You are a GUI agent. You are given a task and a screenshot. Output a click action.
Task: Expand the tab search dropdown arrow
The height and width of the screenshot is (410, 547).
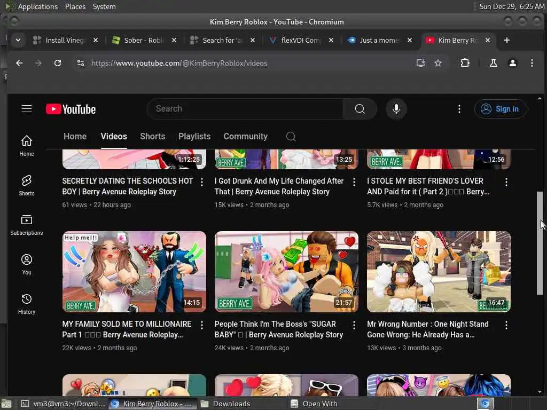18,40
